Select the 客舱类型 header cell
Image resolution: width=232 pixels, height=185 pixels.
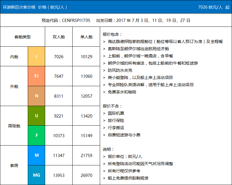pyautogui.click(x=23, y=37)
